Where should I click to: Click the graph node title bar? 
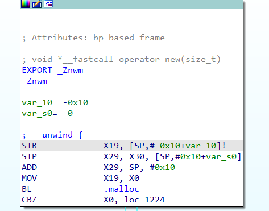132,4
